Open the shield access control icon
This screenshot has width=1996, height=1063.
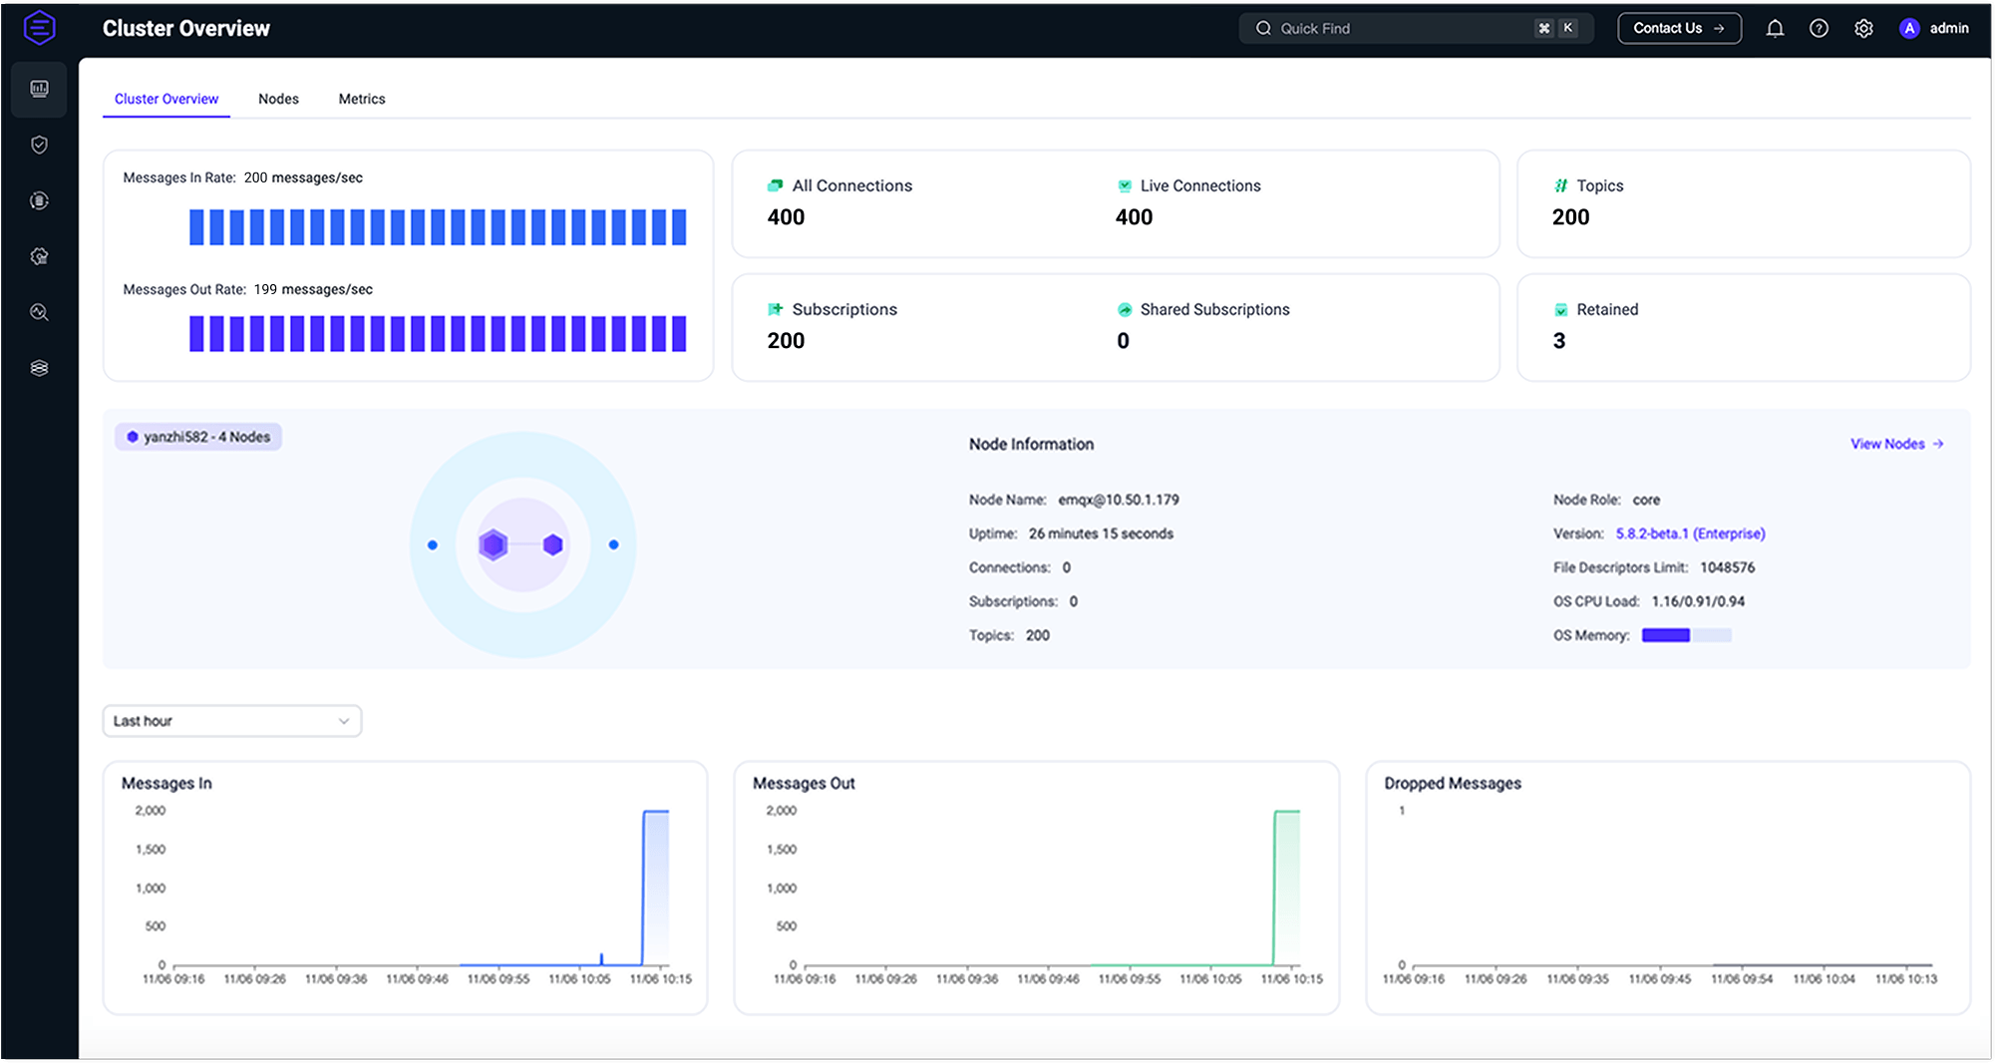(39, 146)
